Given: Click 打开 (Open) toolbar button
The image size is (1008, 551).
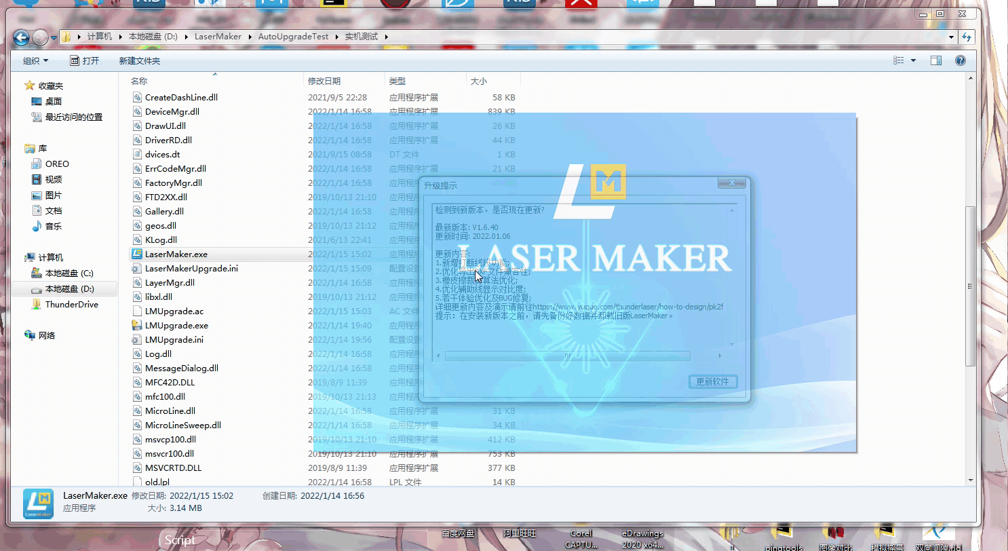Looking at the screenshot, I should click(85, 60).
